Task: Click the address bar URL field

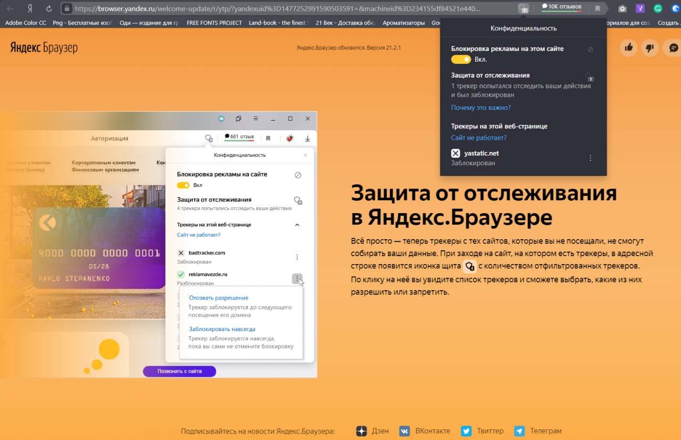Action: [x=277, y=9]
